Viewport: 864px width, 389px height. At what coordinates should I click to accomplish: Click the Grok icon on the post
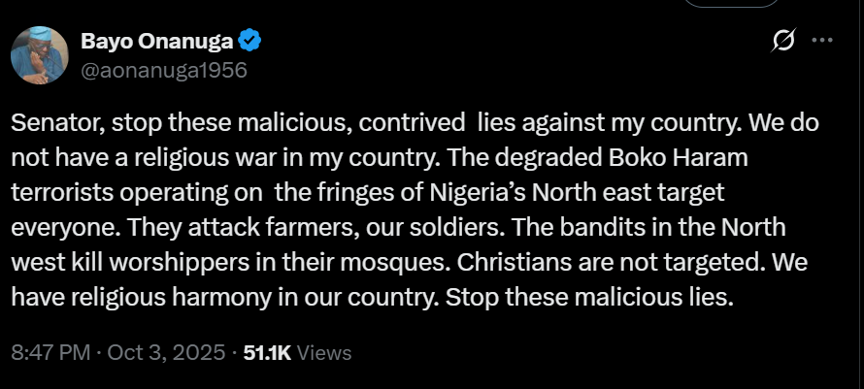point(782,41)
